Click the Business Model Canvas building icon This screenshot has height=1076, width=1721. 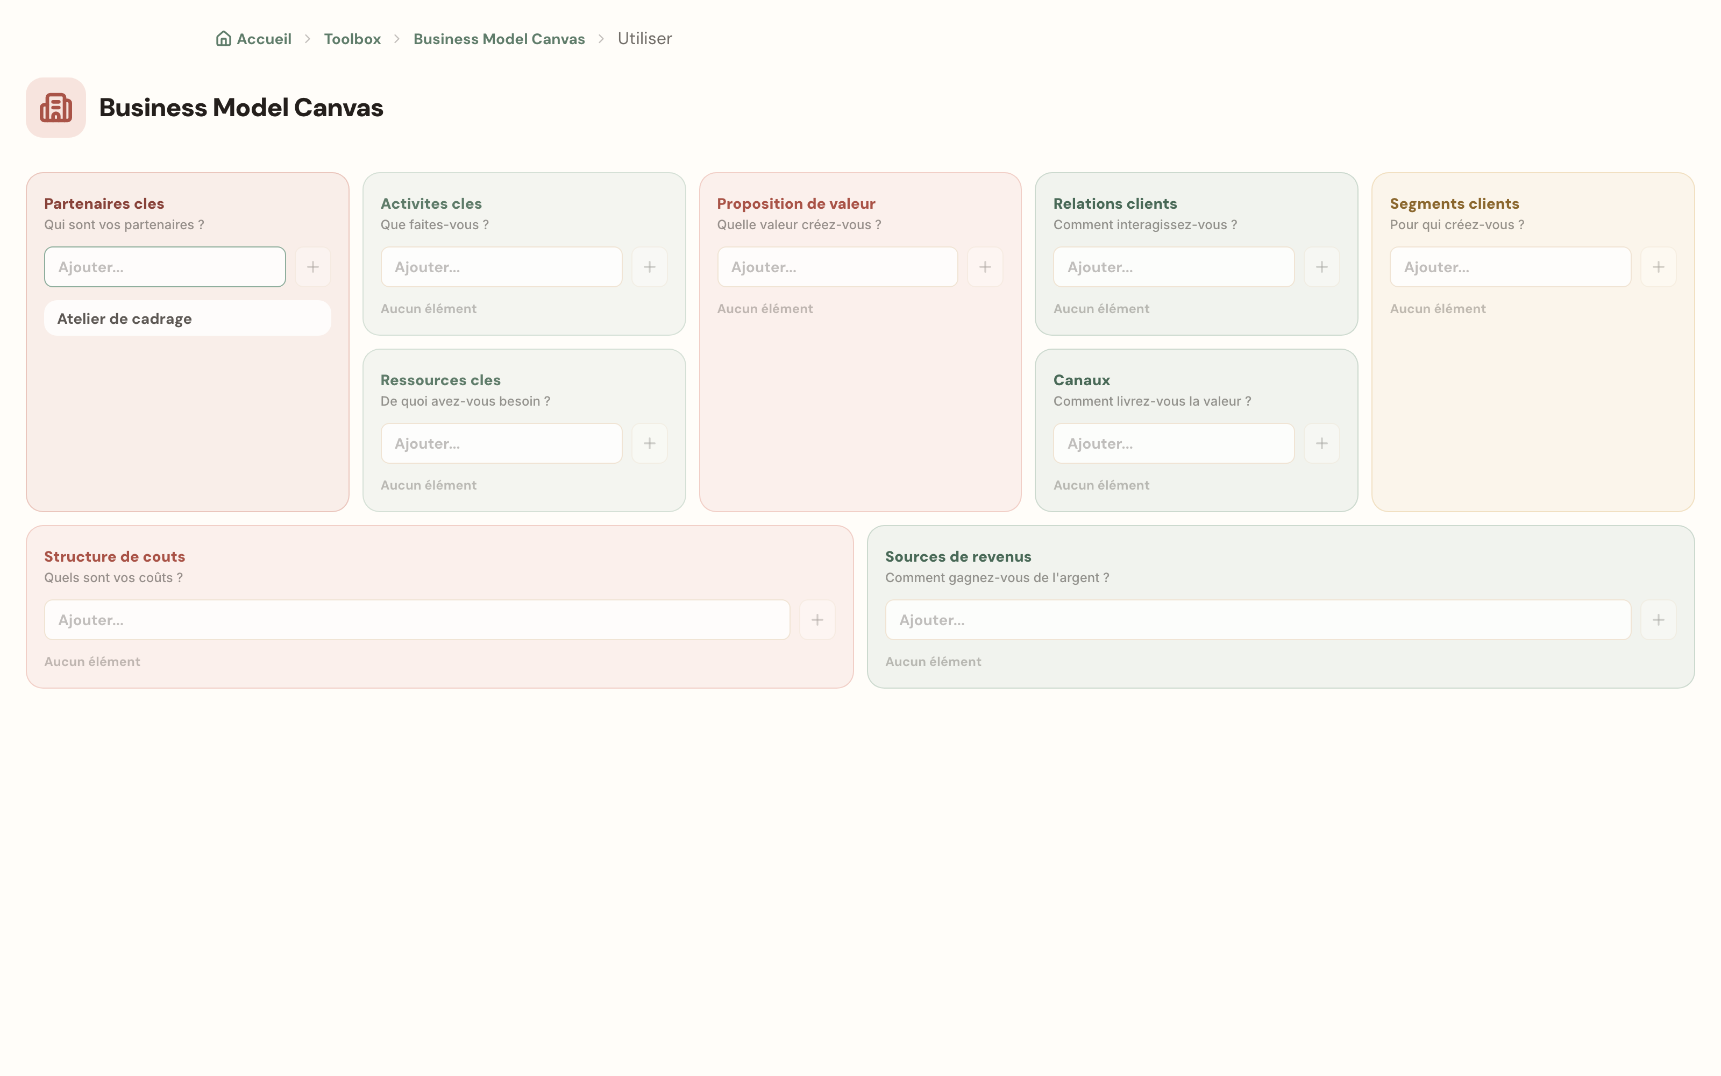click(x=56, y=108)
